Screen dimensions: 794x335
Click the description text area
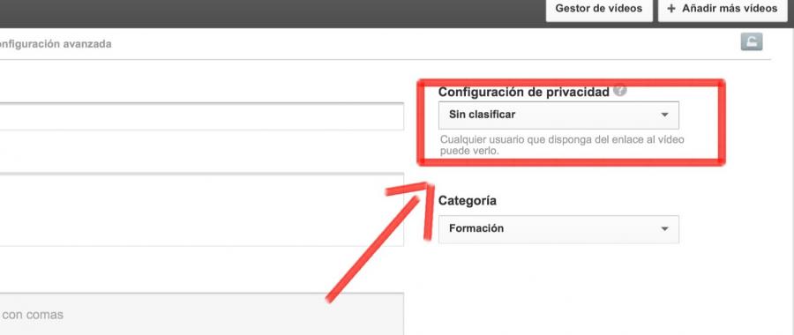pyautogui.click(x=201, y=210)
